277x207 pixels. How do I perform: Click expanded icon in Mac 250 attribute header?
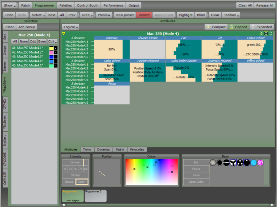(x=271, y=33)
